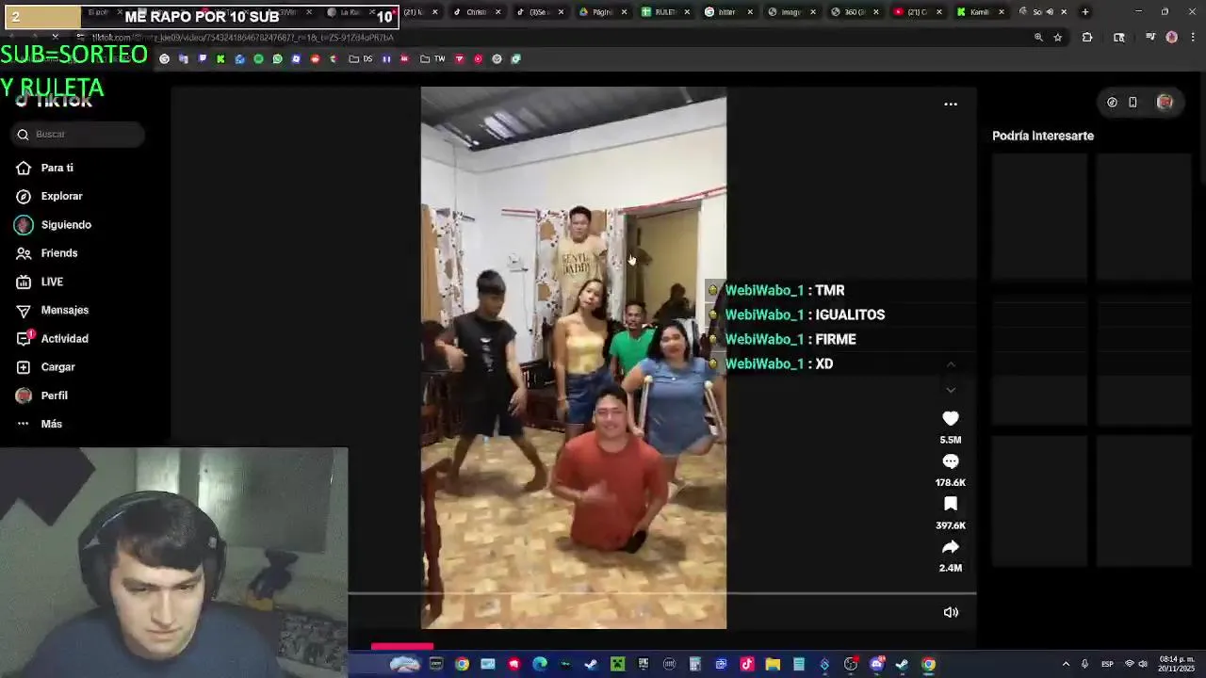Screen dimensions: 1206x678
Task: Switch to the bitter Google tab
Action: 727,12
